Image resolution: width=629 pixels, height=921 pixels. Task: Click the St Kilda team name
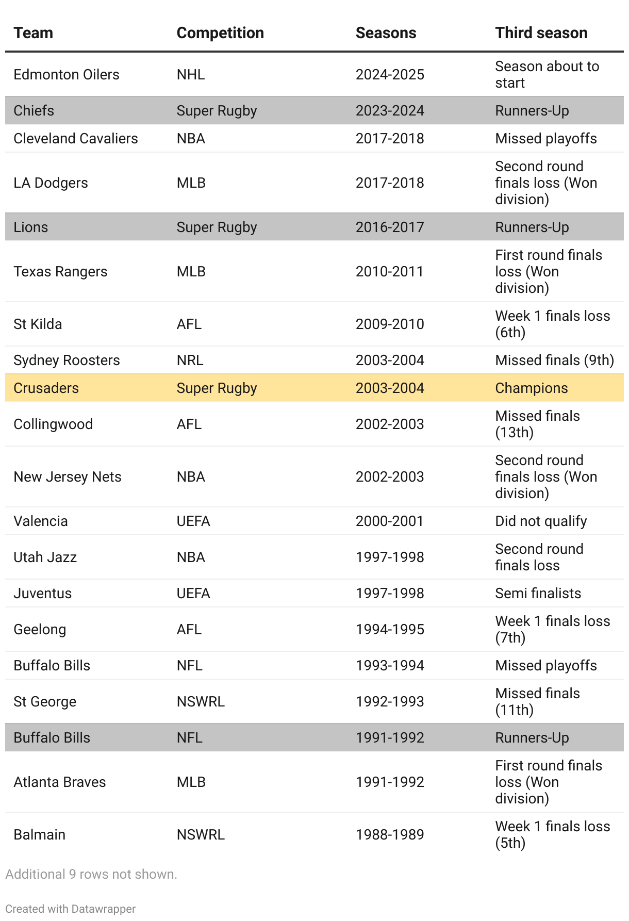click(x=38, y=324)
